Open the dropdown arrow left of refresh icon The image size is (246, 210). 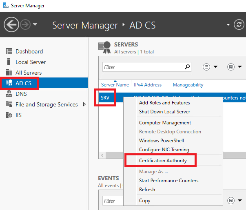tap(228, 25)
